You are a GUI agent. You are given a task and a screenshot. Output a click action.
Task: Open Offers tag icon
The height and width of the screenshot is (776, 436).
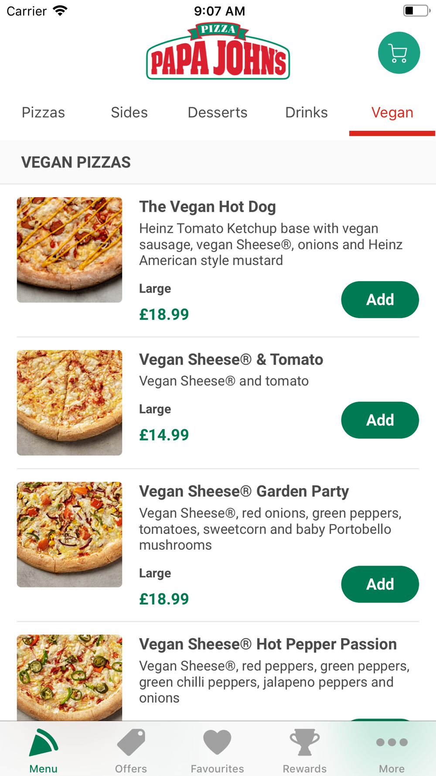131,742
